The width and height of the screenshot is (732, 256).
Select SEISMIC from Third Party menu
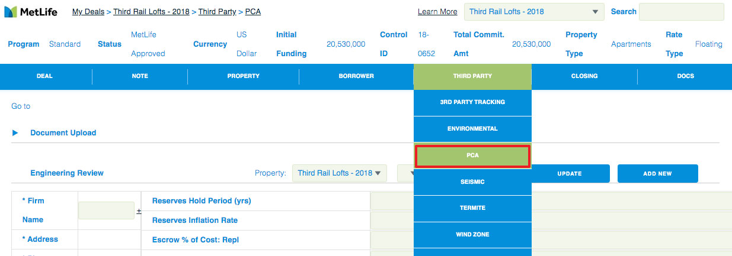(472, 182)
